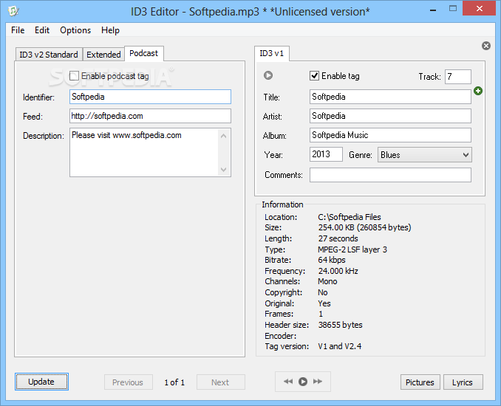This screenshot has height=406, width=501.
Task: Click the Album field containing Softpedia Music
Action: tap(390, 135)
